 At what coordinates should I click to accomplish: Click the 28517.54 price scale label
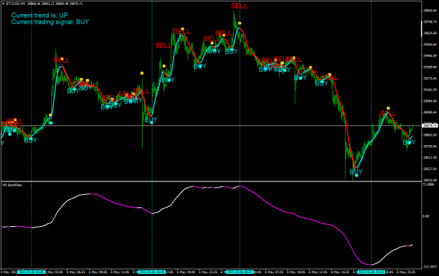(x=430, y=169)
